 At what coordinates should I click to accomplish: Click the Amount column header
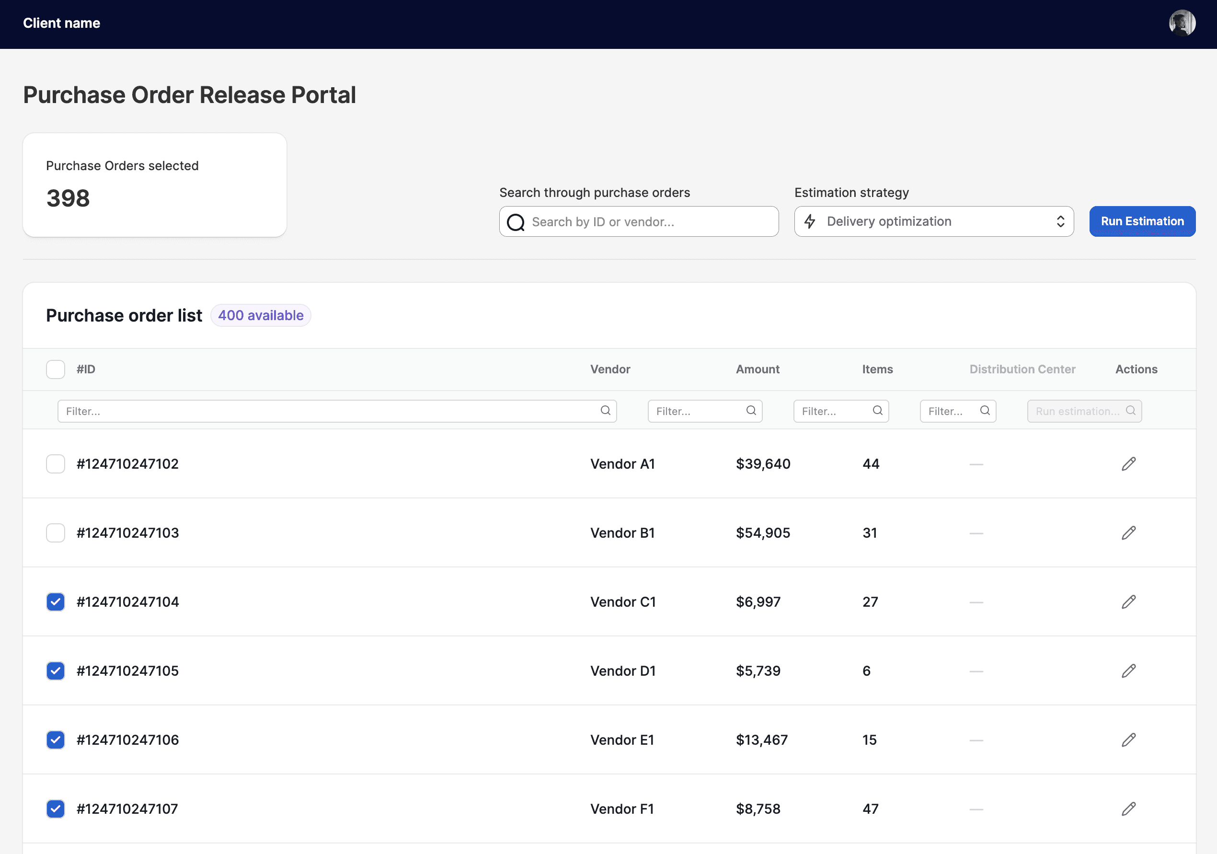[x=758, y=369]
